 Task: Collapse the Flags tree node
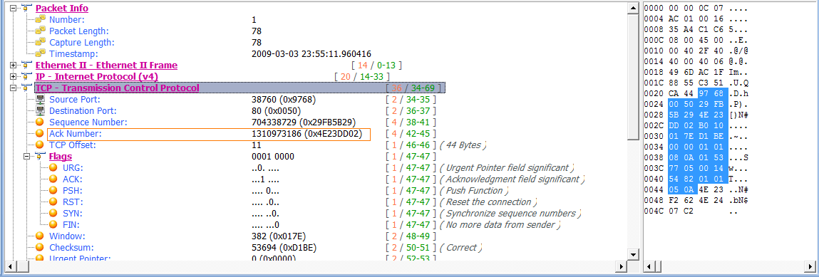click(x=26, y=157)
